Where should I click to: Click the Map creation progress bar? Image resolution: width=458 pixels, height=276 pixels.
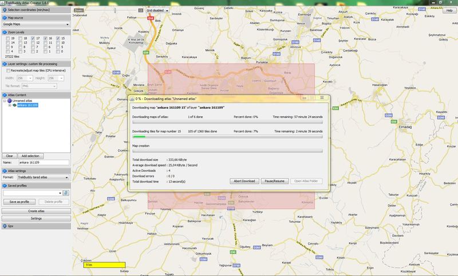click(227, 151)
